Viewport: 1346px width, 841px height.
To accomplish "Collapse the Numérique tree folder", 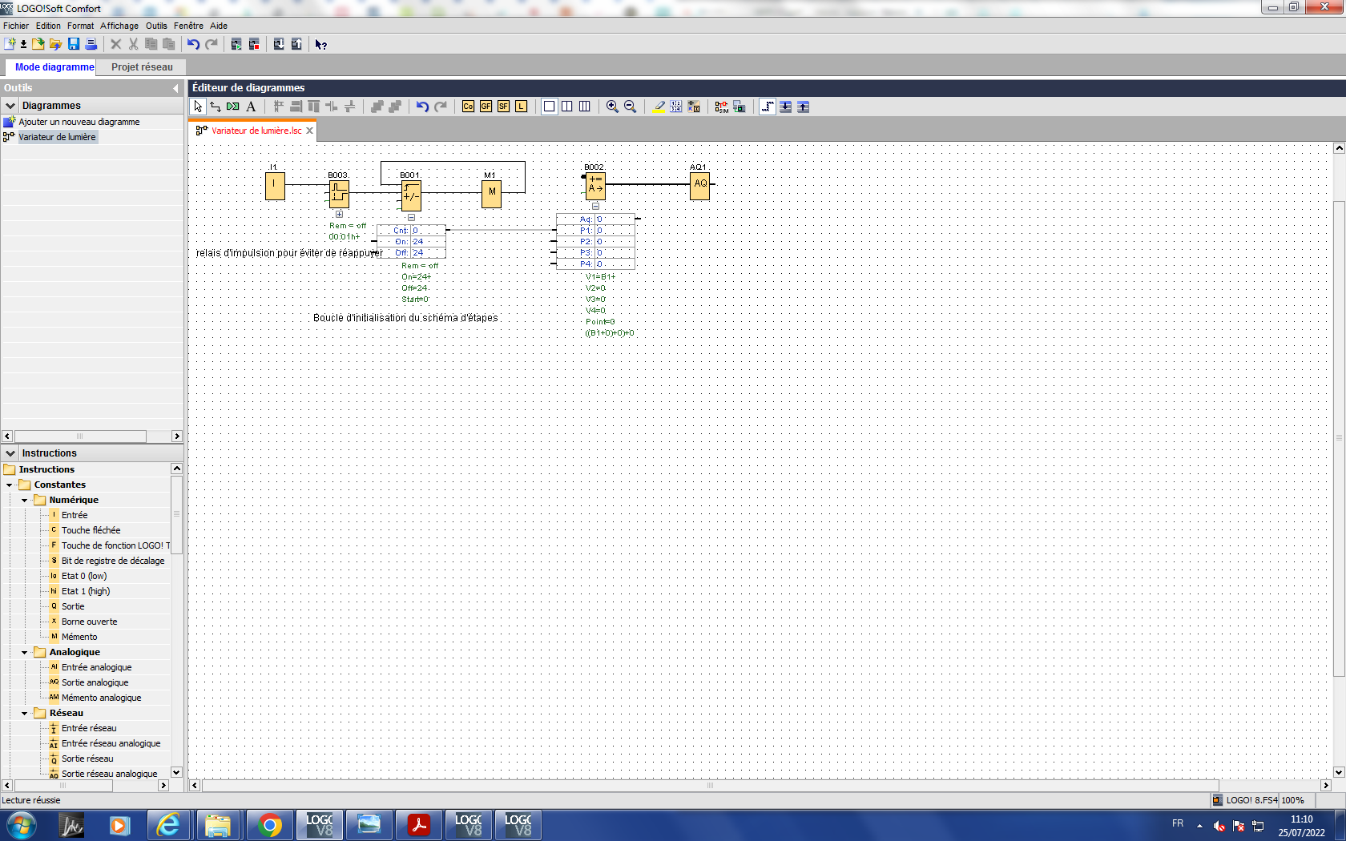I will [25, 500].
